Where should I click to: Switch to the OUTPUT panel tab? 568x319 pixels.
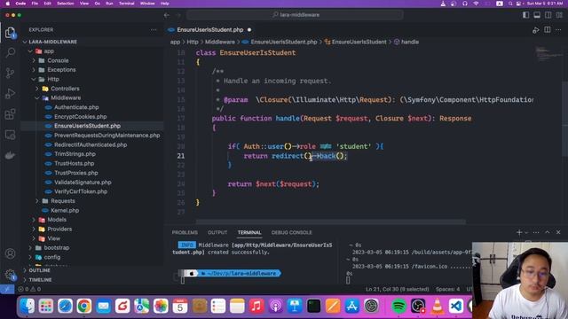(x=217, y=232)
